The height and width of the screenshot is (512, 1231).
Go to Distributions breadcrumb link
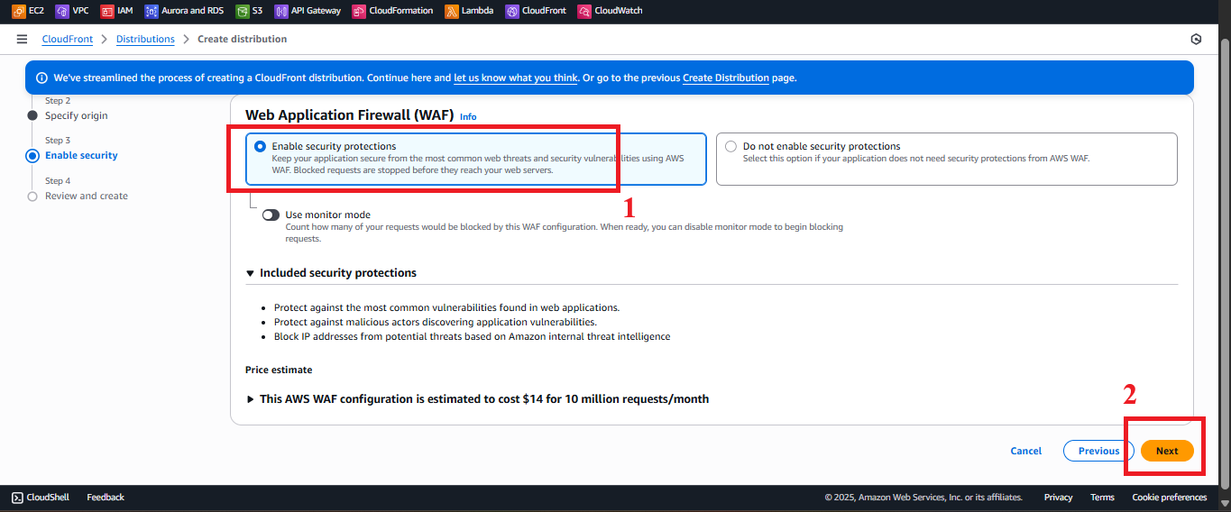[145, 40]
